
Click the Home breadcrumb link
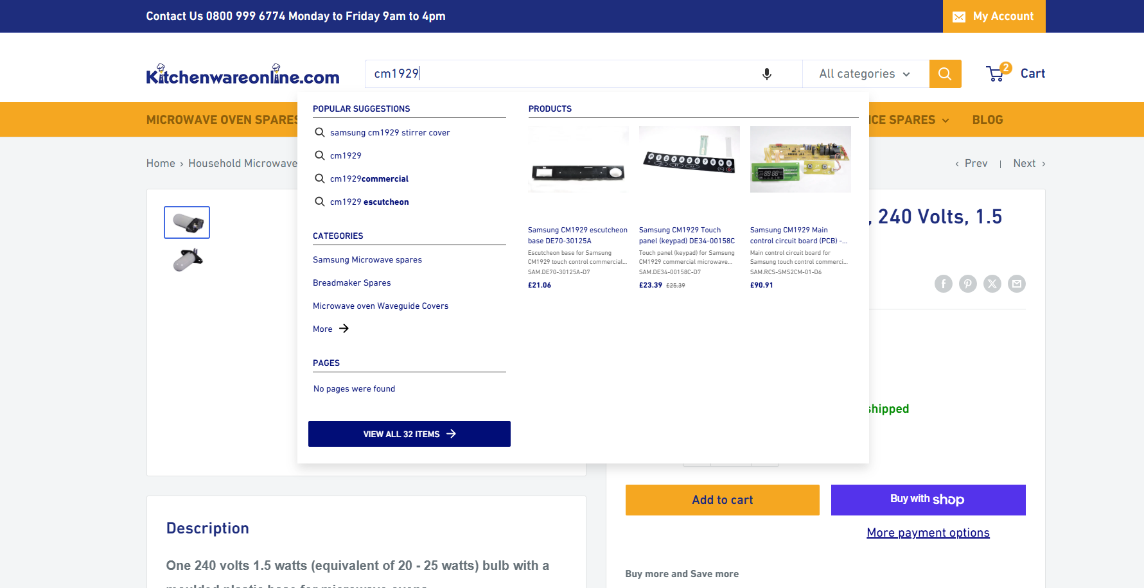point(161,163)
